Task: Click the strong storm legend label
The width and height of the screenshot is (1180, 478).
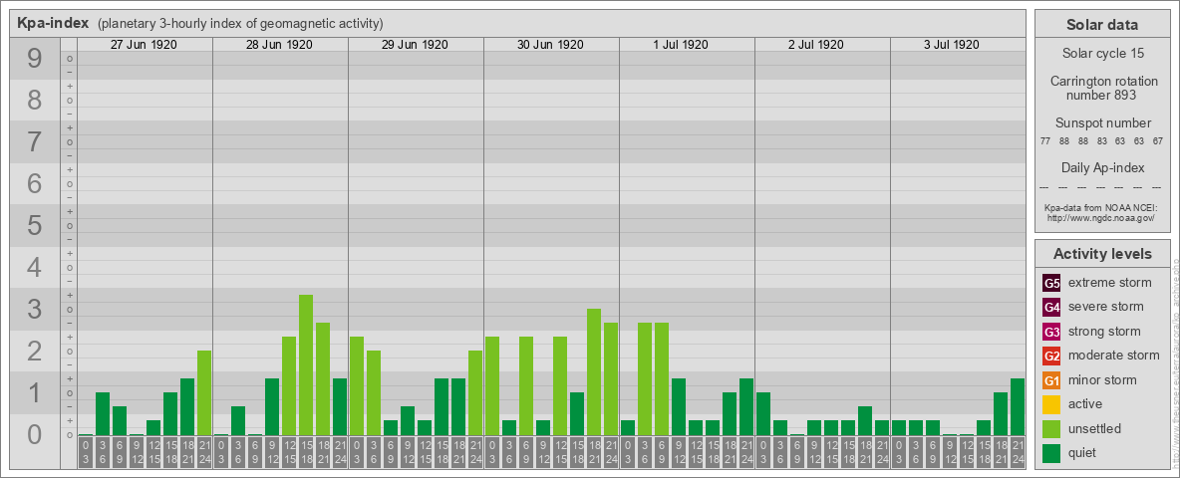Action: (x=1104, y=331)
